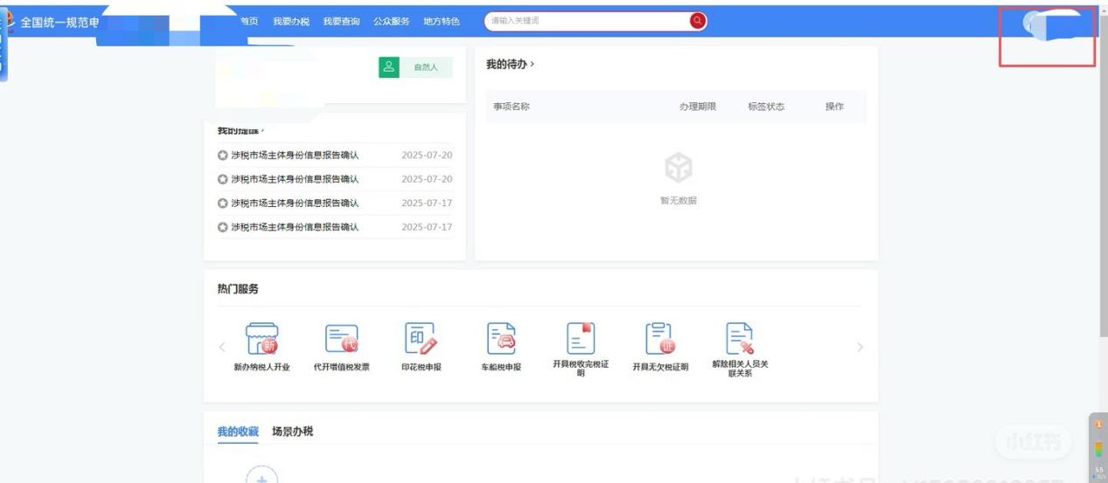Image resolution: width=1108 pixels, height=483 pixels.
Task: Click the 地方特色 navigation link
Action: [x=442, y=21]
